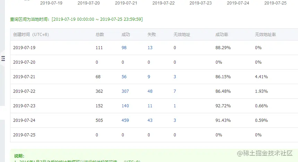Select success rate 92.72% cell
298x162 pixels.
[223, 106]
